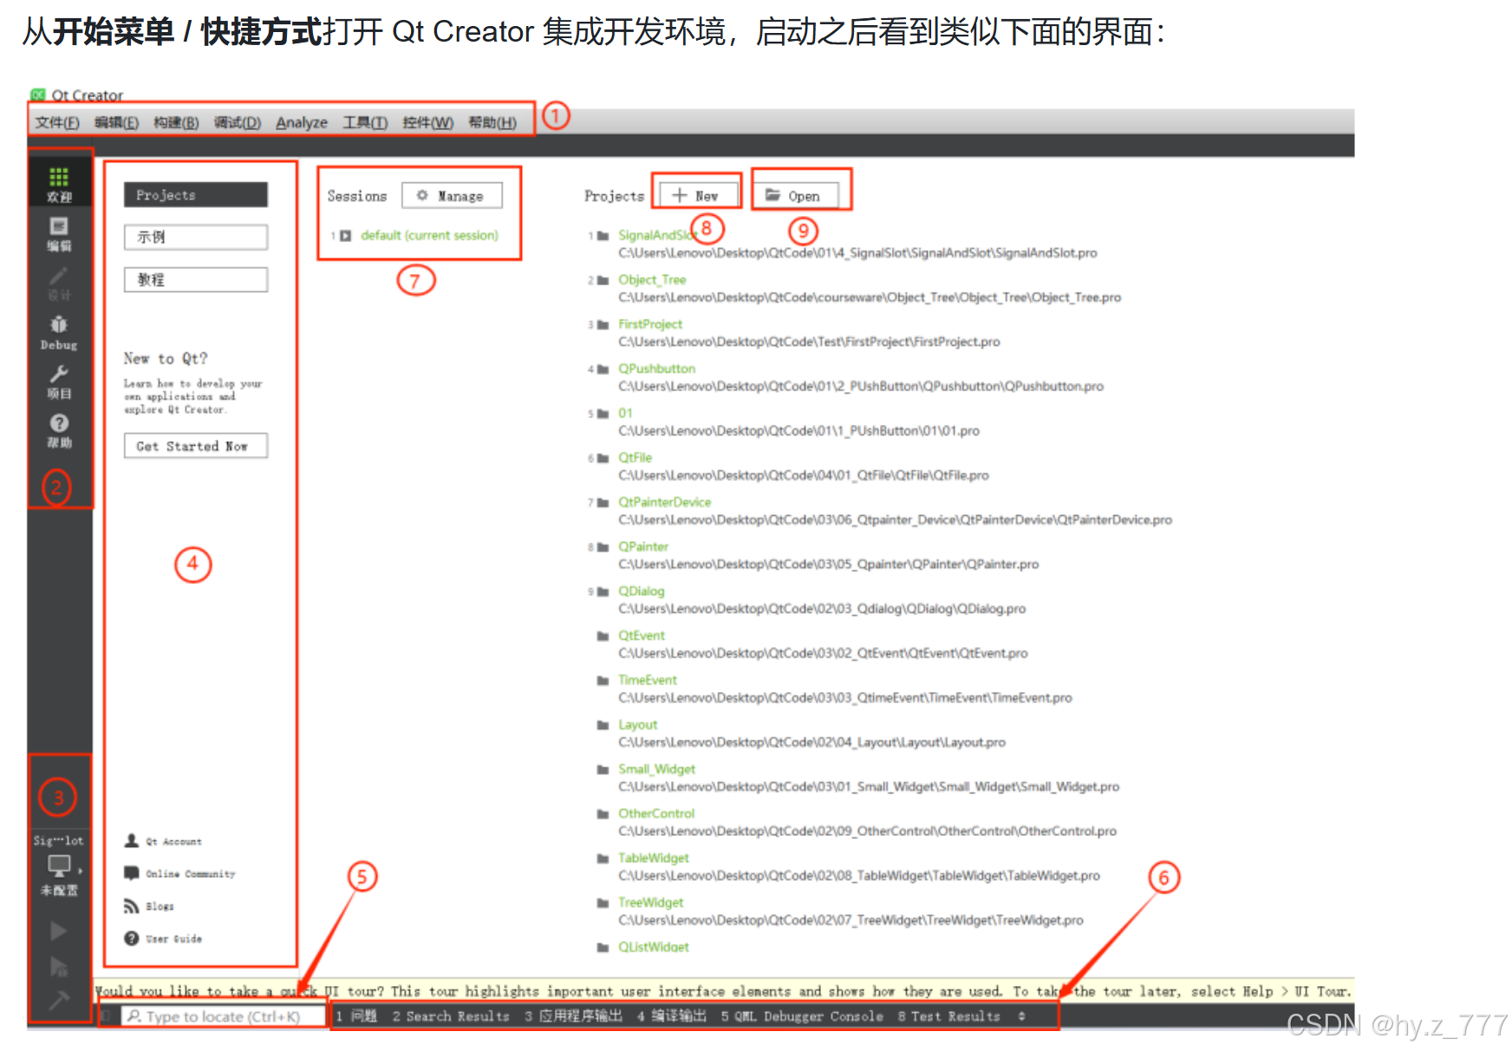The height and width of the screenshot is (1051, 1512).
Task: Click the path ending in Layout.pro
Action: (811, 742)
